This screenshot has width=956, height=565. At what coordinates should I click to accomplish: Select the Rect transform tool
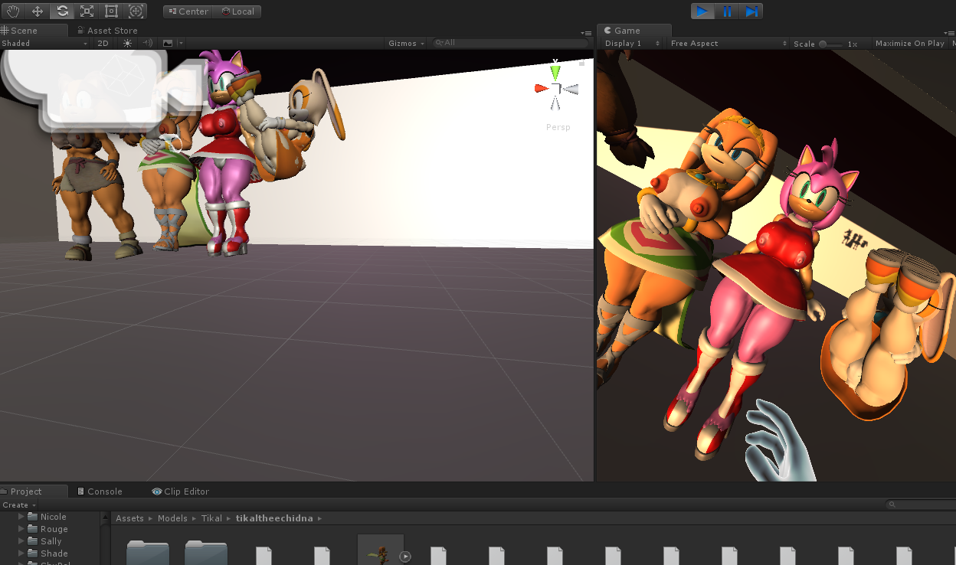click(111, 11)
